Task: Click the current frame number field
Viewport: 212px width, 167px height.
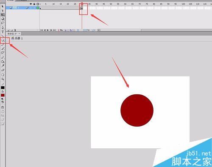Action: click(x=78, y=30)
